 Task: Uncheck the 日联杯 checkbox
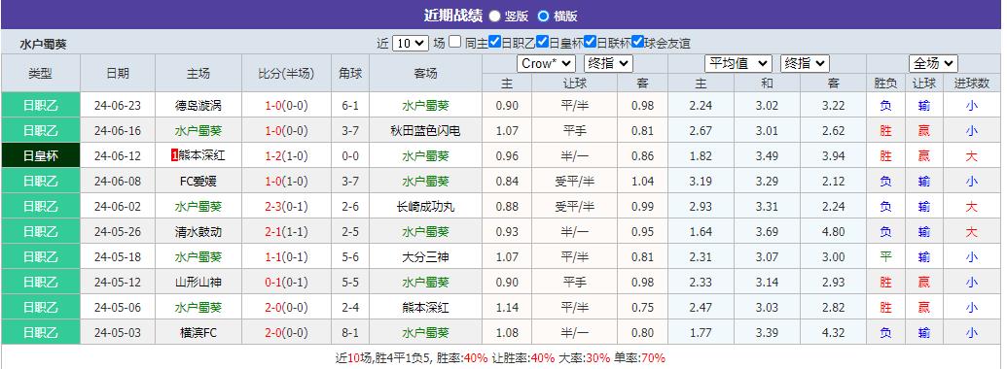(x=590, y=43)
